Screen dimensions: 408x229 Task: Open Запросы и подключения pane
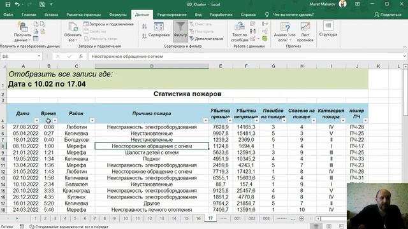click(x=108, y=24)
